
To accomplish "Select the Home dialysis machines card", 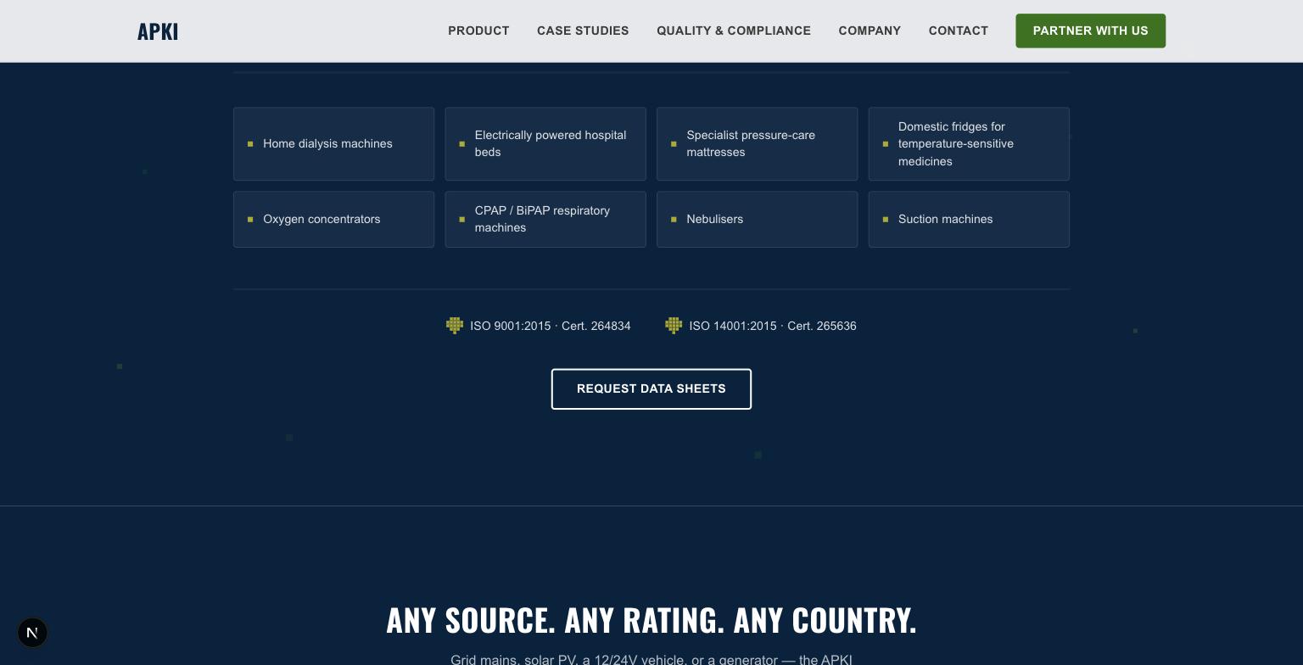I will [x=333, y=144].
